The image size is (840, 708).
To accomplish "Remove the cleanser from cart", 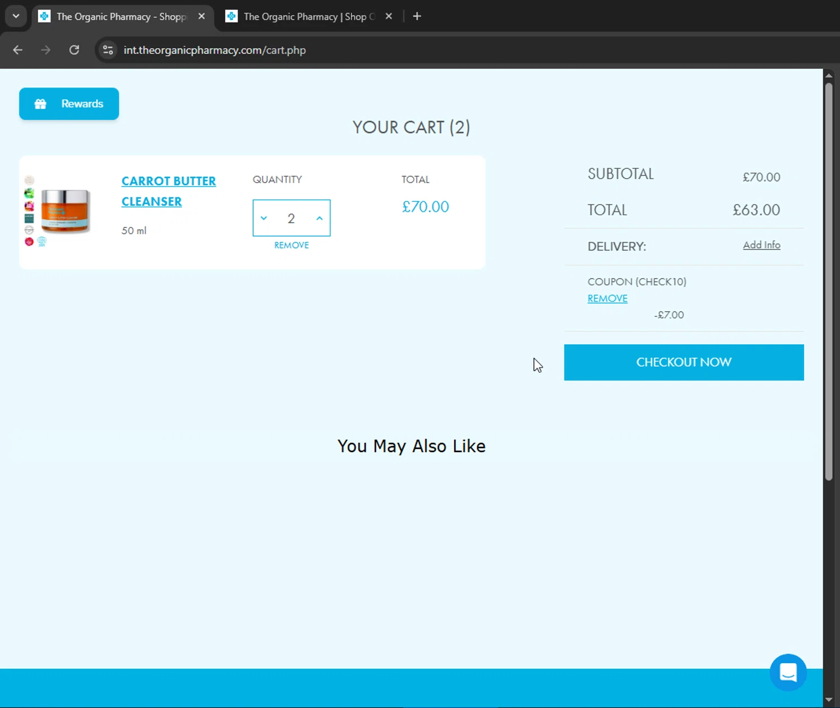I will pos(291,245).
